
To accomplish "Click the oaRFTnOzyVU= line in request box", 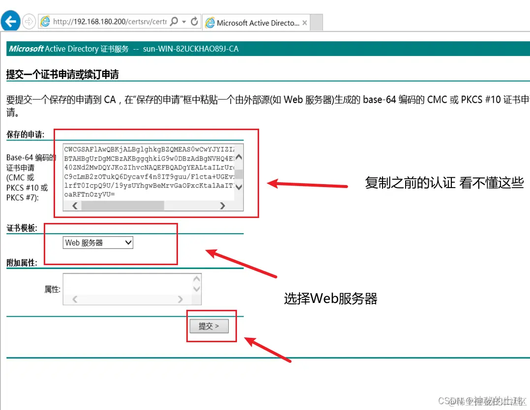I will click(x=89, y=194).
